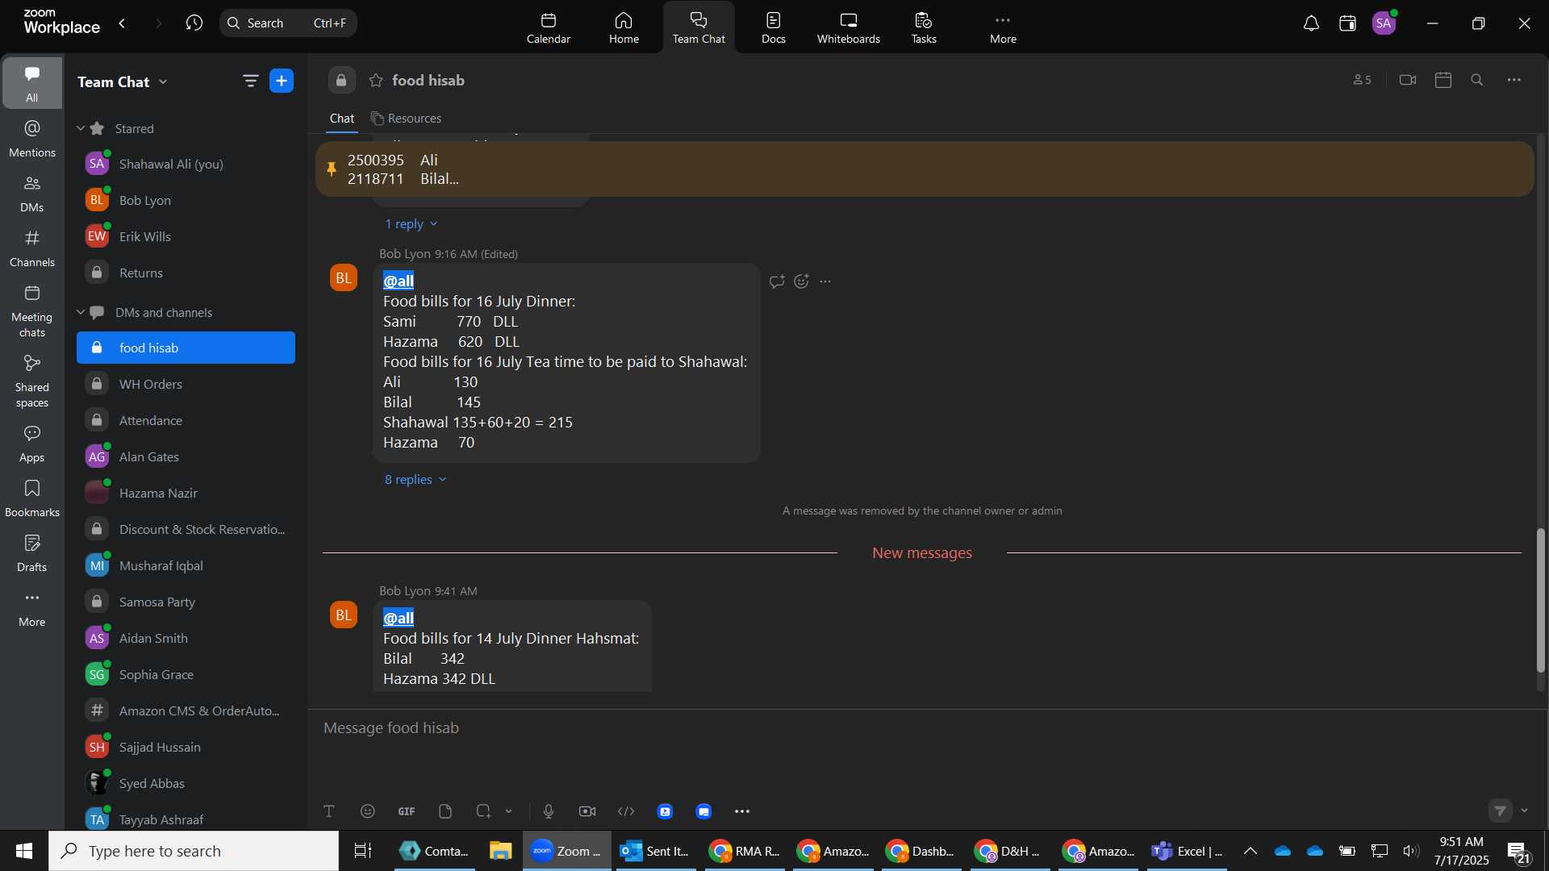Open Bookmarks in the left sidebar
Viewport: 1549px width, 871px height.
pyautogui.click(x=32, y=498)
